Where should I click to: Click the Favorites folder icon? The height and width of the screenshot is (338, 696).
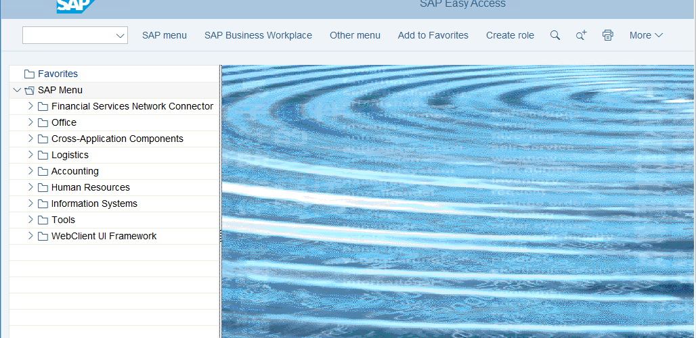29,74
